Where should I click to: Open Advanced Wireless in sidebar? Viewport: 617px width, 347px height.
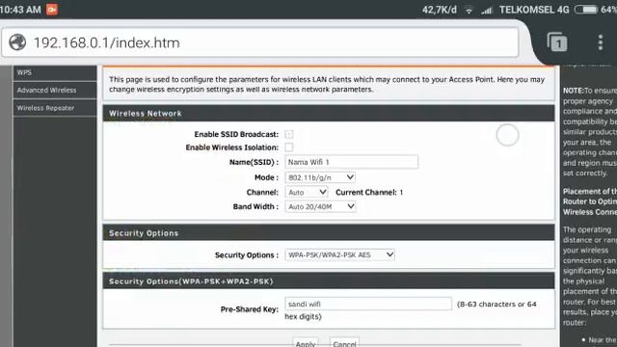[x=55, y=90]
